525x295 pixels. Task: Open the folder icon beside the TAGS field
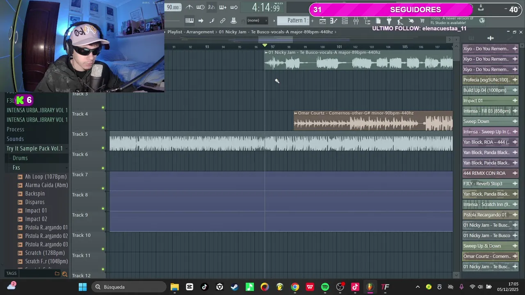point(57,274)
